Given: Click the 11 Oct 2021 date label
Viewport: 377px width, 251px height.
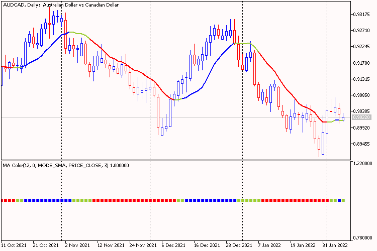Looking at the screenshot, I should point(14,245).
